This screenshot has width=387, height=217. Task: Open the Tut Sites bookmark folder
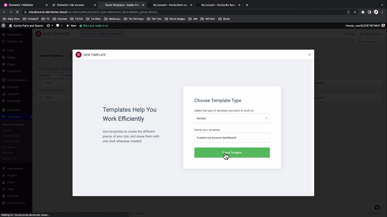pos(93,19)
